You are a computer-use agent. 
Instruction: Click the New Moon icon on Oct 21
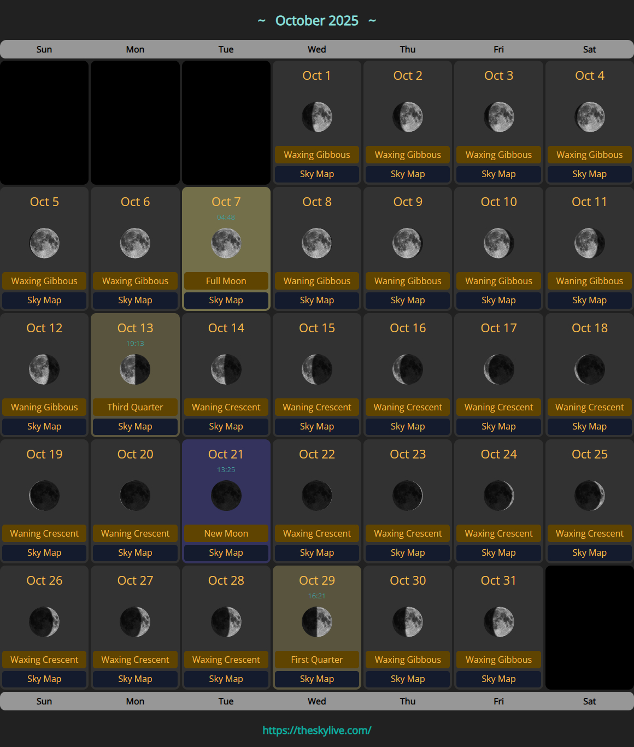[226, 496]
